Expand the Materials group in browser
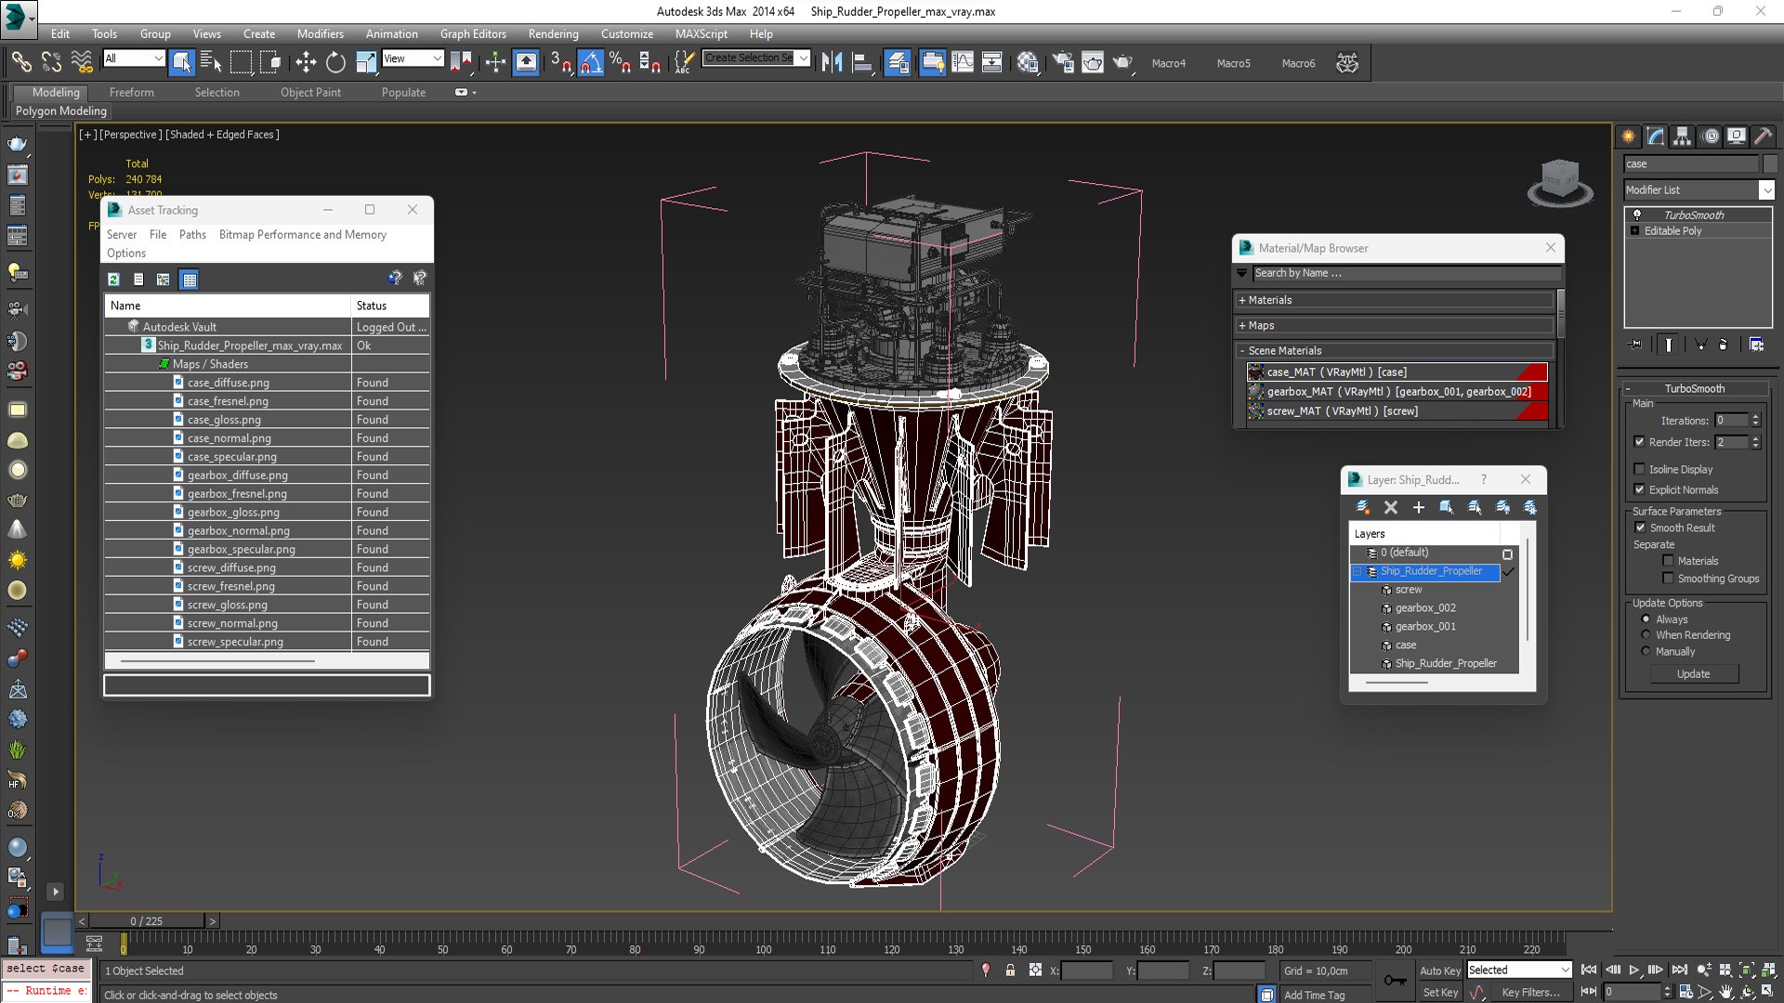The width and height of the screenshot is (1784, 1003). pos(1396,300)
